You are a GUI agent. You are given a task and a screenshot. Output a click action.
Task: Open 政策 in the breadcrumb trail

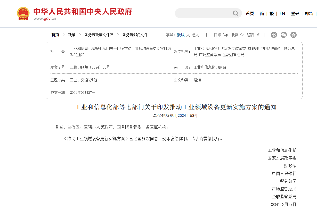72,35
